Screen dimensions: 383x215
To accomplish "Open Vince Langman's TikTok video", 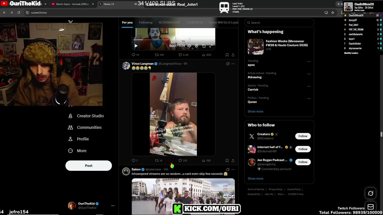I will coord(174,114).
